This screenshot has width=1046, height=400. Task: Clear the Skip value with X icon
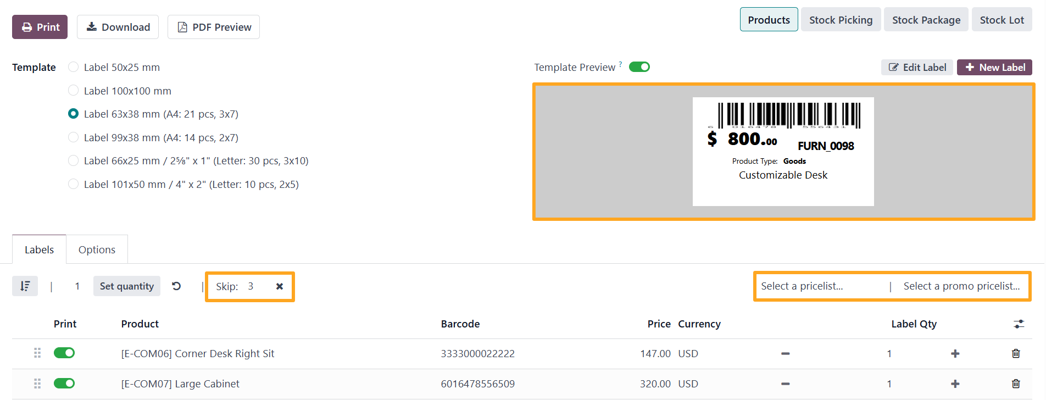click(280, 286)
